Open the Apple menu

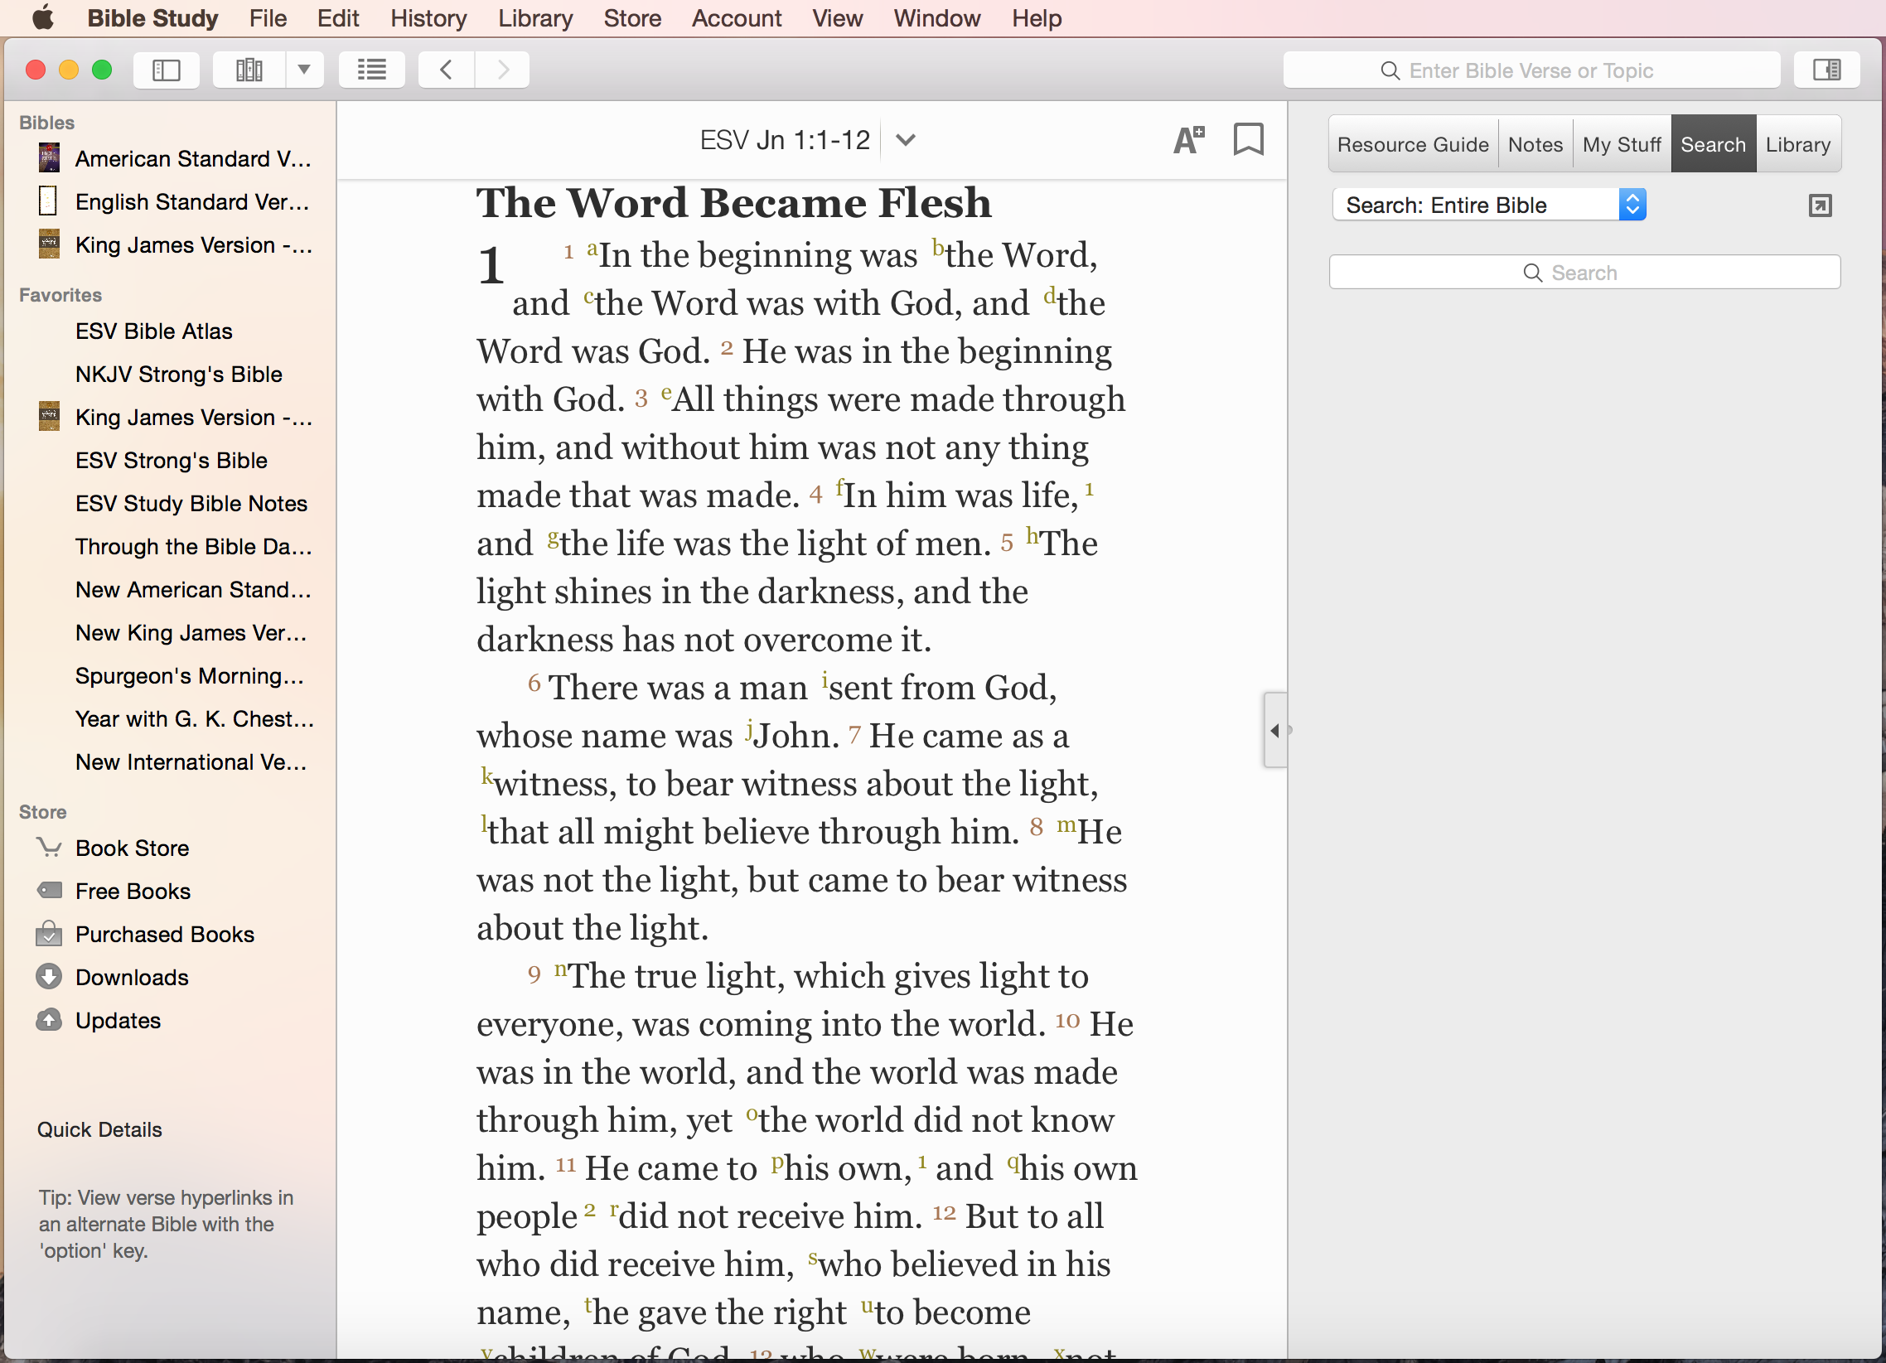coord(42,18)
